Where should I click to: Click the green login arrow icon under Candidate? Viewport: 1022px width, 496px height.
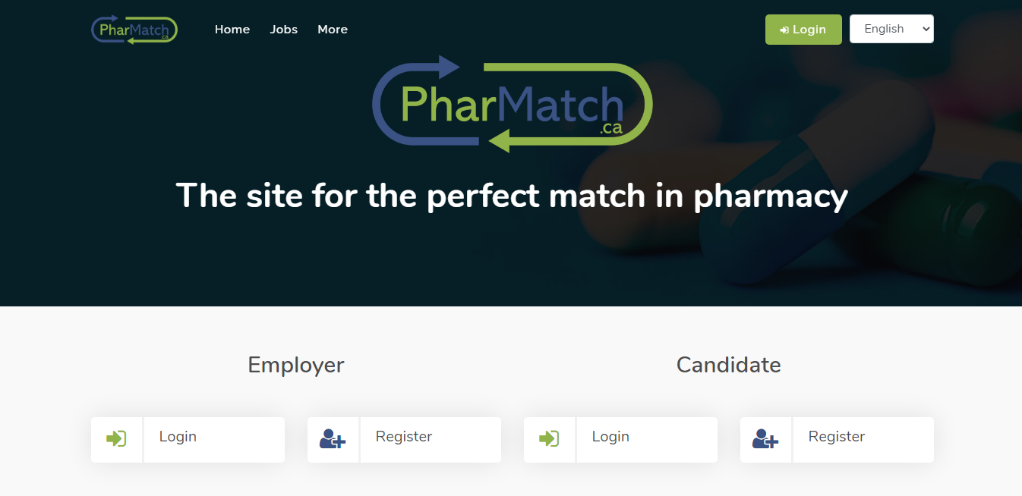tap(549, 438)
